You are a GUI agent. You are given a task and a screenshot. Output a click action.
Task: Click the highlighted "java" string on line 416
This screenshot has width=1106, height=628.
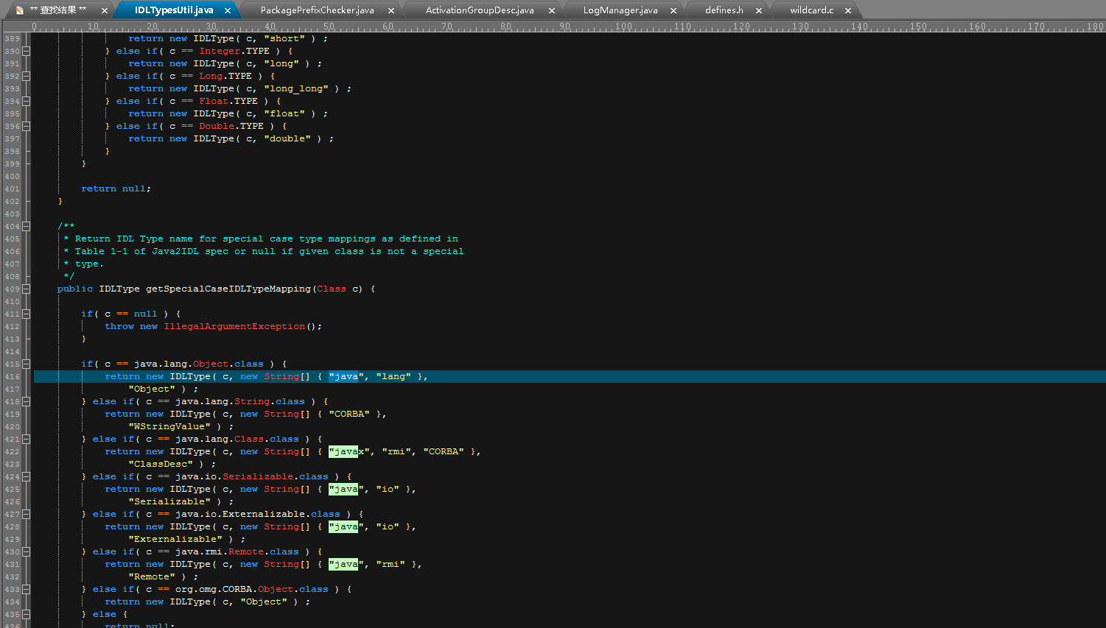(343, 376)
